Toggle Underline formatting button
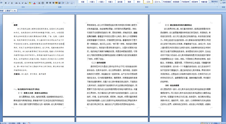The image size is (226, 124). click(x=12, y=3)
